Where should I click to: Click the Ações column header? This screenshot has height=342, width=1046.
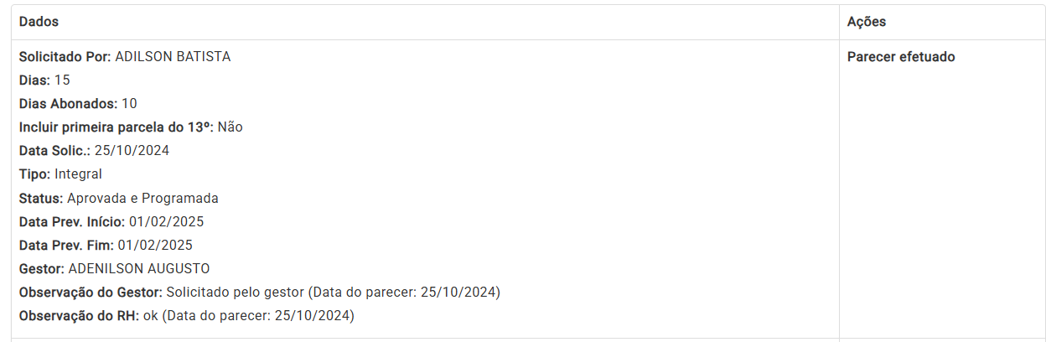pyautogui.click(x=867, y=22)
